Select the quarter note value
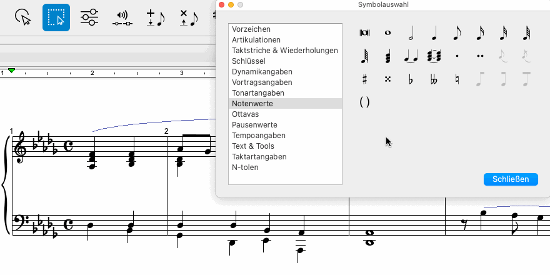The height and width of the screenshot is (275, 550). (434, 33)
